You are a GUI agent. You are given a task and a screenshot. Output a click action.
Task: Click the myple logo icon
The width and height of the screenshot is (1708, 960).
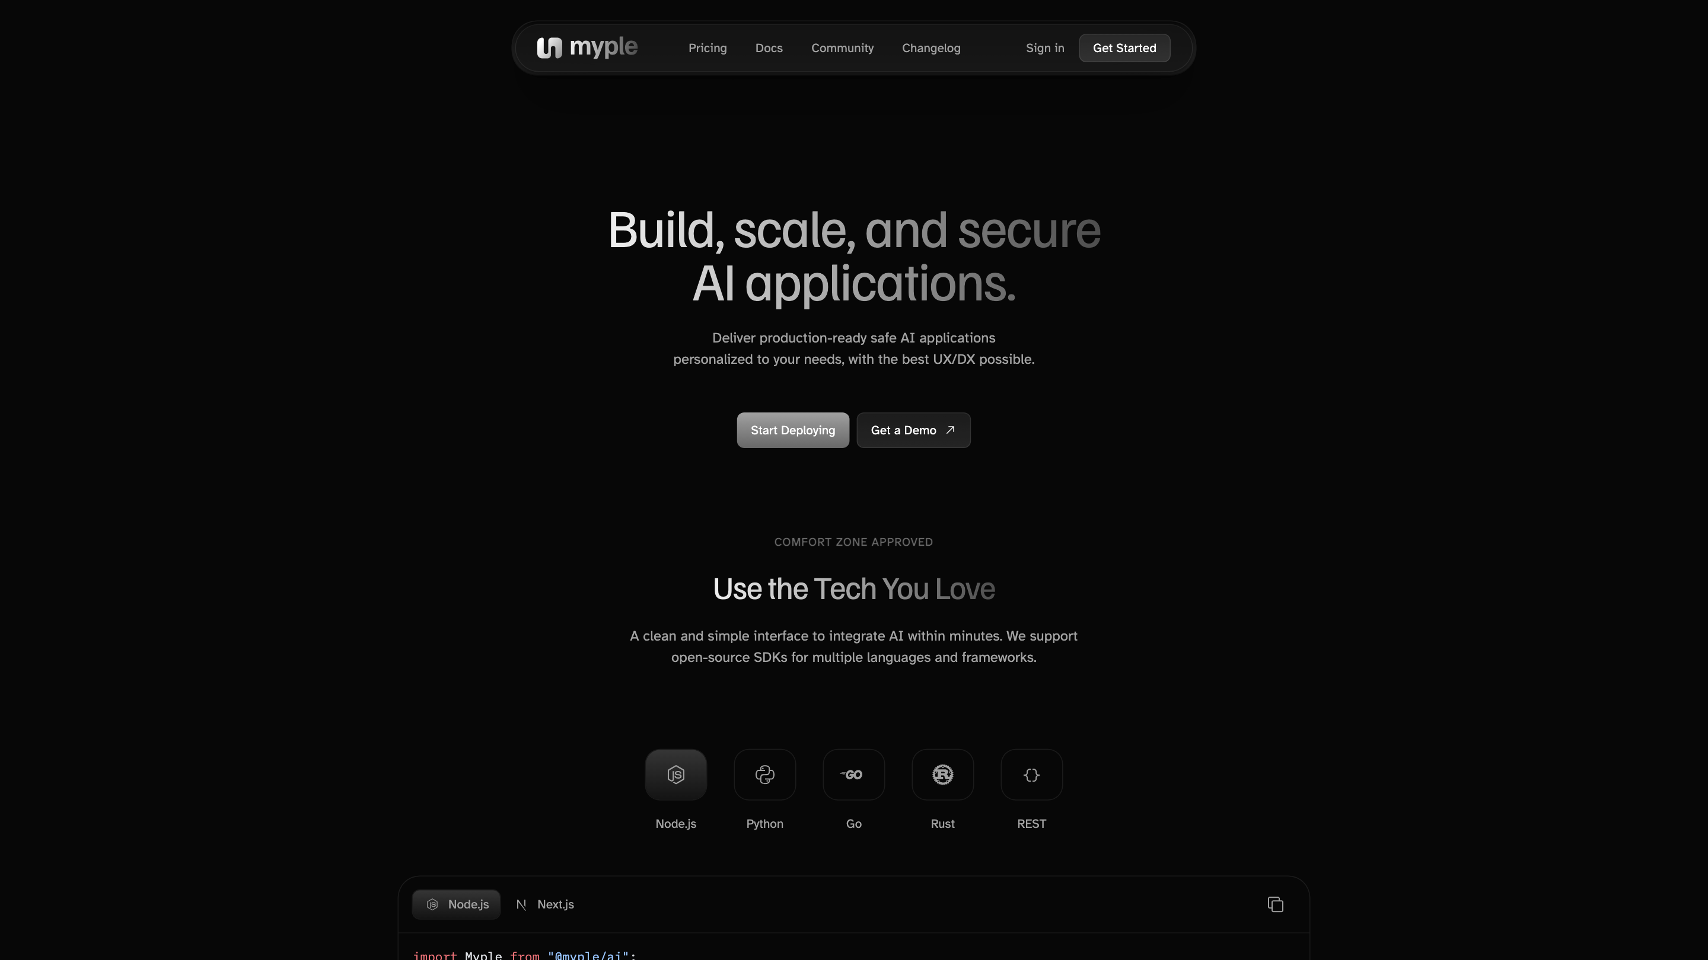(x=549, y=47)
